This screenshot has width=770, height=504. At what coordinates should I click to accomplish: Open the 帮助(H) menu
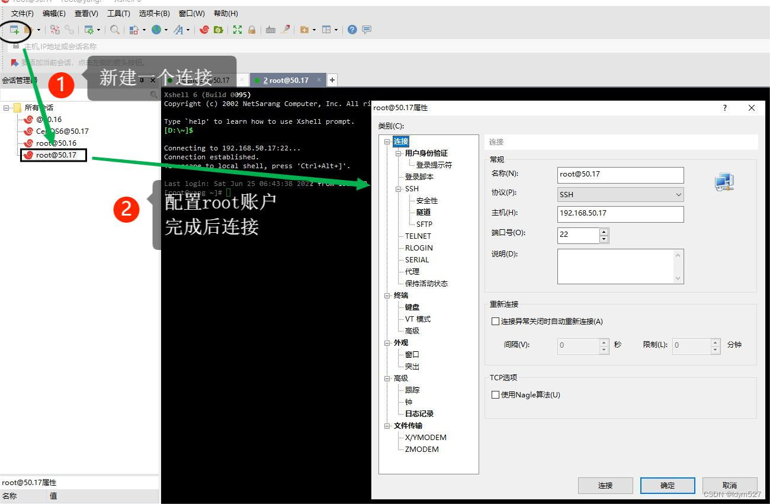[x=226, y=13]
